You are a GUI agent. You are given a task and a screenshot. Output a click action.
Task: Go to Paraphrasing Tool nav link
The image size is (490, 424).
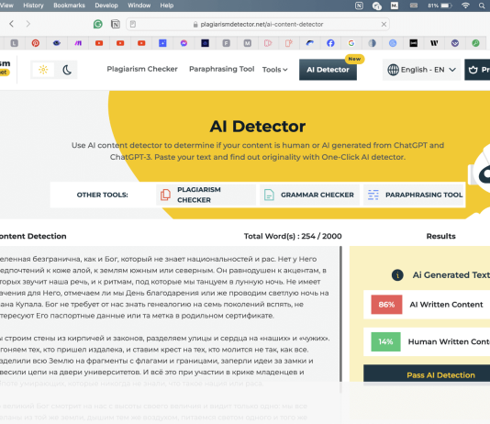221,69
